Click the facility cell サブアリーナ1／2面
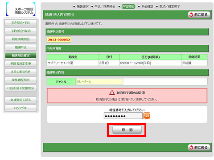The image size is (214, 160). [73, 63]
